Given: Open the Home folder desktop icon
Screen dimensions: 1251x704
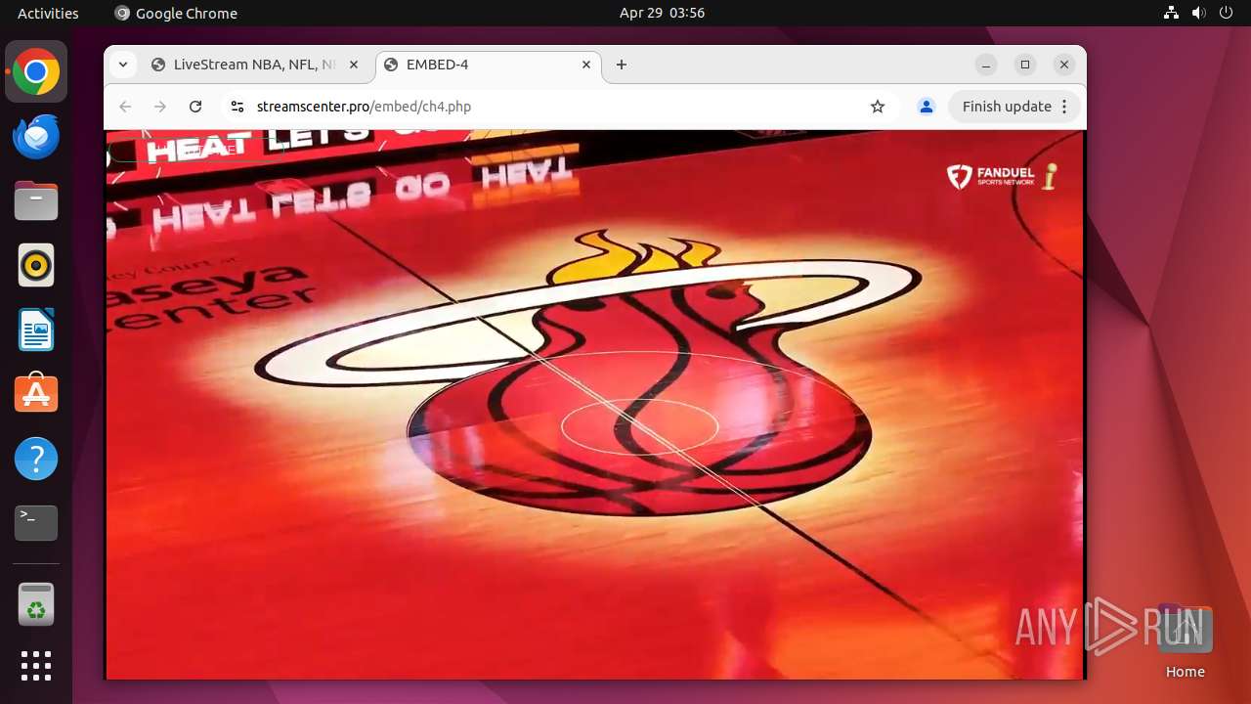Looking at the screenshot, I should [1185, 641].
